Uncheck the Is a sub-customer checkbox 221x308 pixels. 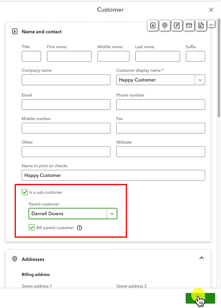[24, 192]
